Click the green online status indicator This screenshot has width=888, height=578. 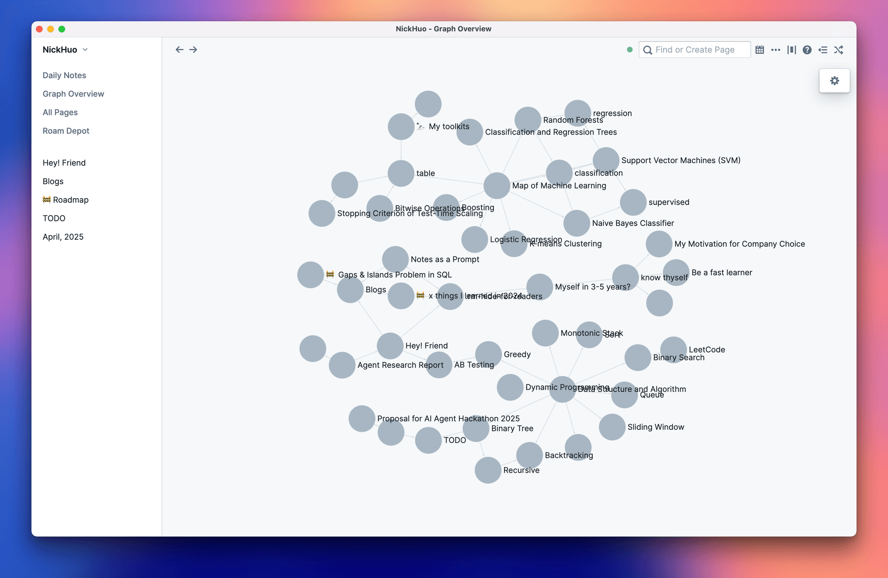629,49
